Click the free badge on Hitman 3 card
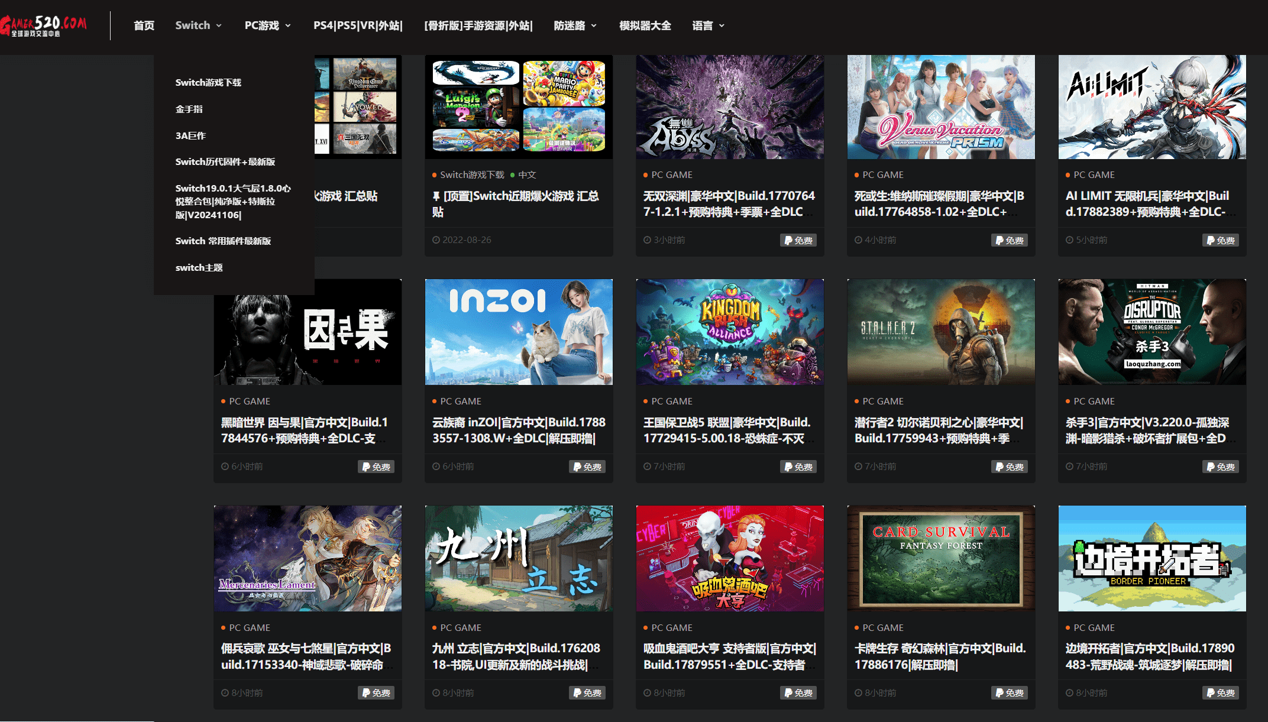The image size is (1268, 722). 1220,467
